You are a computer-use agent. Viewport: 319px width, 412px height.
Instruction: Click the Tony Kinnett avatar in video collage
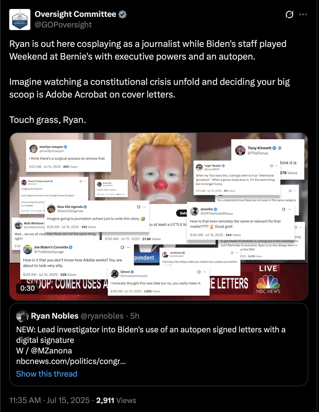[x=240, y=151]
